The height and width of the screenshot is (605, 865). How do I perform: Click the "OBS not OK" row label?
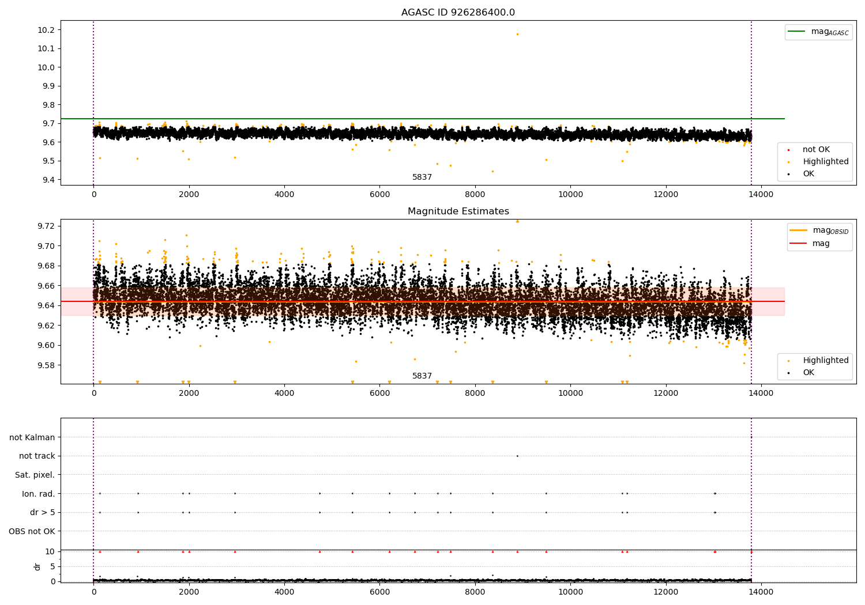pyautogui.click(x=32, y=531)
